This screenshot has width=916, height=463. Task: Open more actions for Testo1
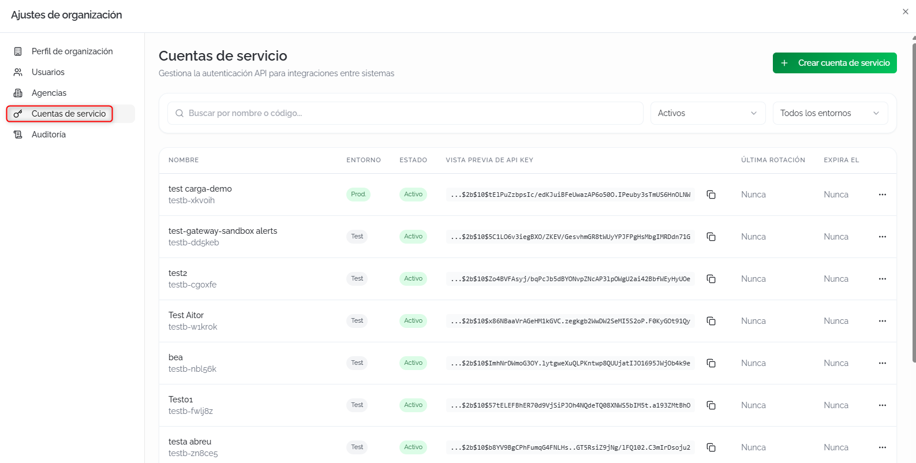[x=882, y=405]
